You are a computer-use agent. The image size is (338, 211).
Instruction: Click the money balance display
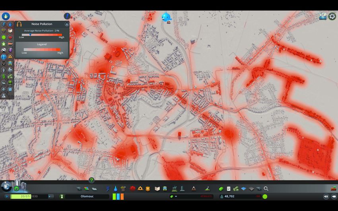pyautogui.click(x=191, y=196)
